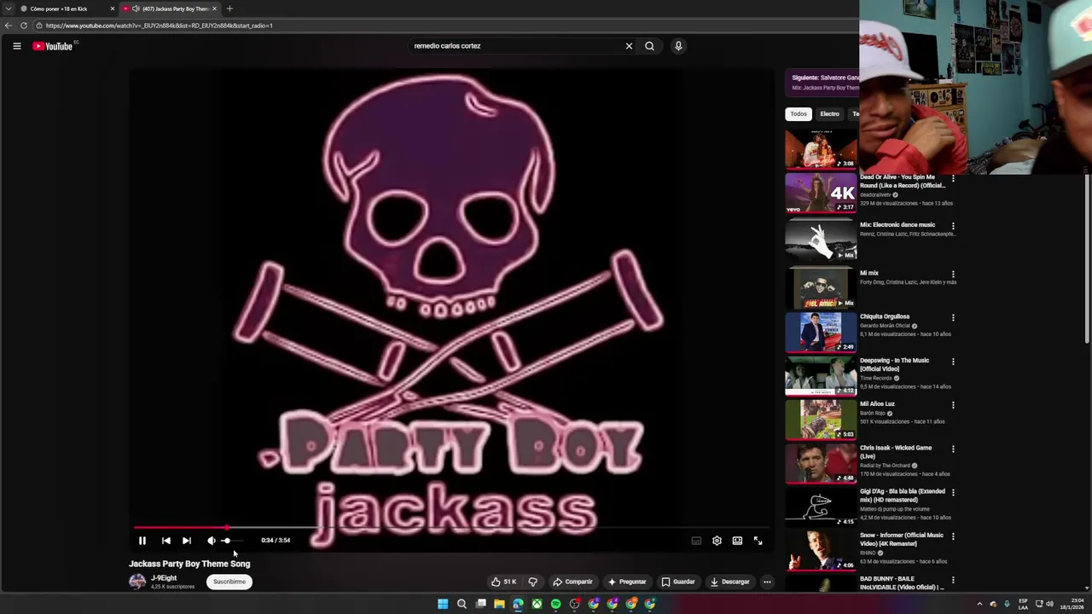Go back in the browser

tap(9, 26)
